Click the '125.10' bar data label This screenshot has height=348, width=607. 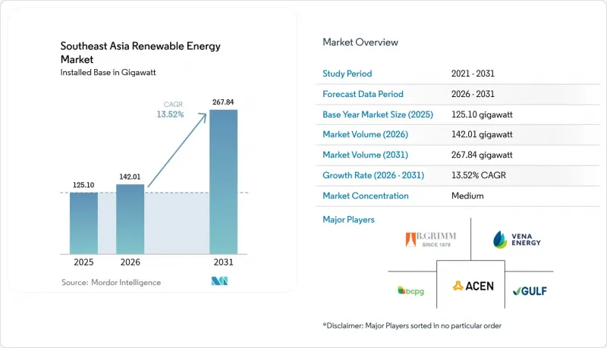83,185
